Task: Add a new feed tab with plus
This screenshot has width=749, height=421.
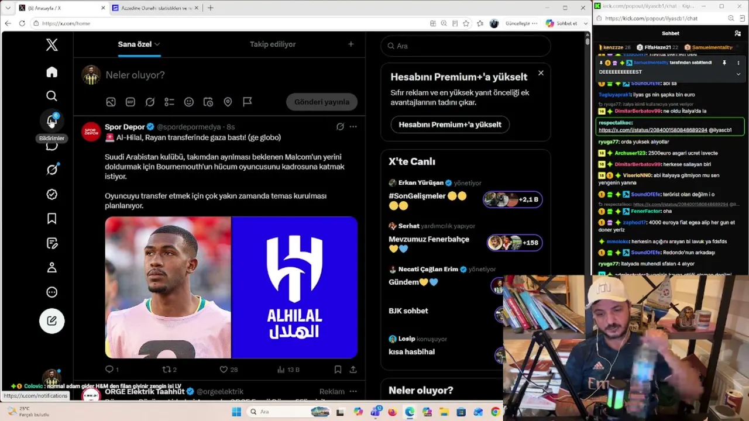Action: pos(351,44)
